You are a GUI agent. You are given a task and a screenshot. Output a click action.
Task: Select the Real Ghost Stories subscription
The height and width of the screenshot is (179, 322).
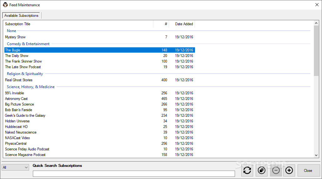100,80
